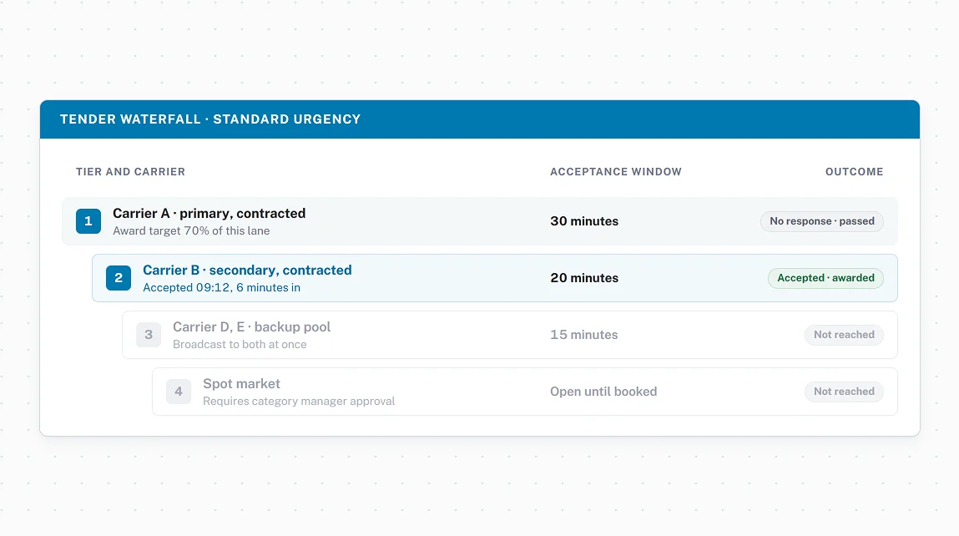Click the 'TIER AND CARRIER' column header
959x536 pixels.
pyautogui.click(x=130, y=172)
